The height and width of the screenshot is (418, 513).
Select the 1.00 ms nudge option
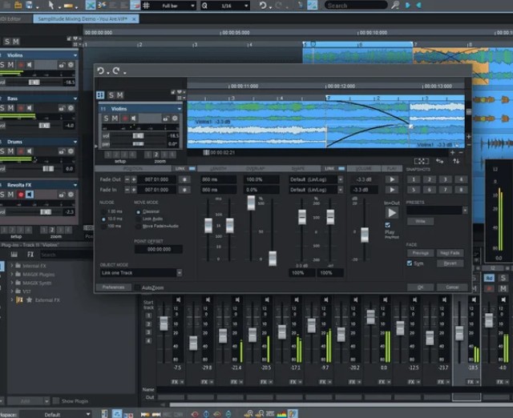tap(103, 211)
